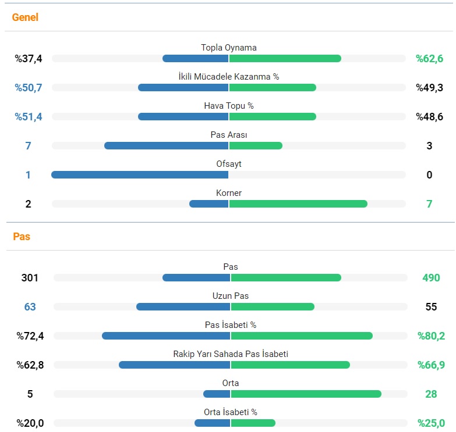Click the green Korner bar
456x432 pixels.
click(298, 203)
